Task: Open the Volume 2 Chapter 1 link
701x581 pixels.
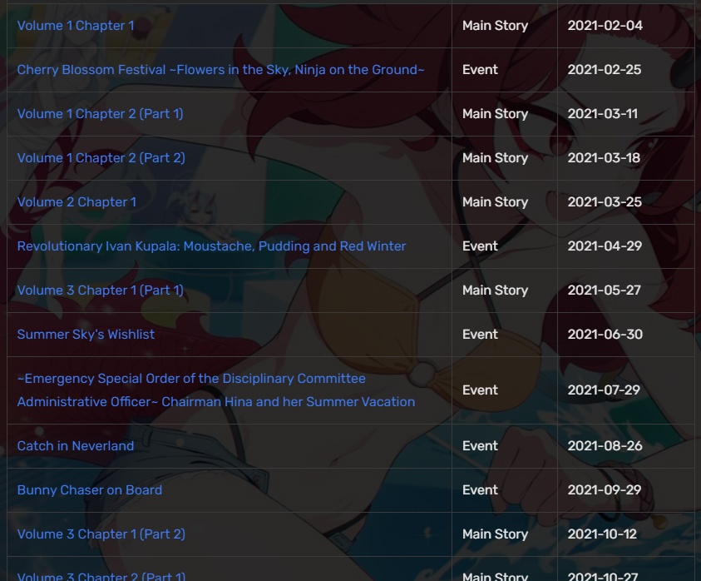Action: [77, 202]
